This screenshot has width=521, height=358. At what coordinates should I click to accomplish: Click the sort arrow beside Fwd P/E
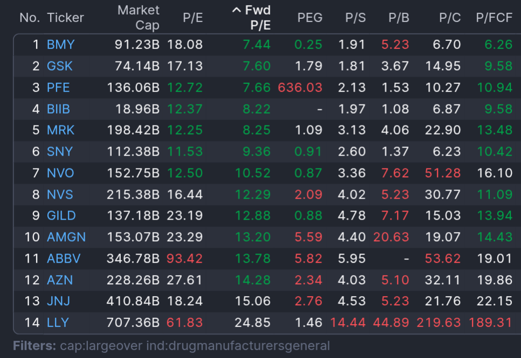(x=236, y=10)
